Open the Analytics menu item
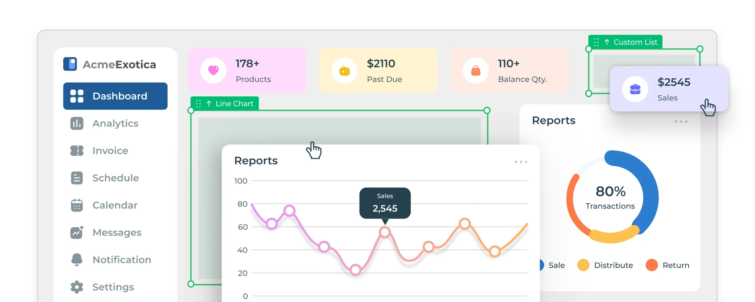 coord(115,123)
